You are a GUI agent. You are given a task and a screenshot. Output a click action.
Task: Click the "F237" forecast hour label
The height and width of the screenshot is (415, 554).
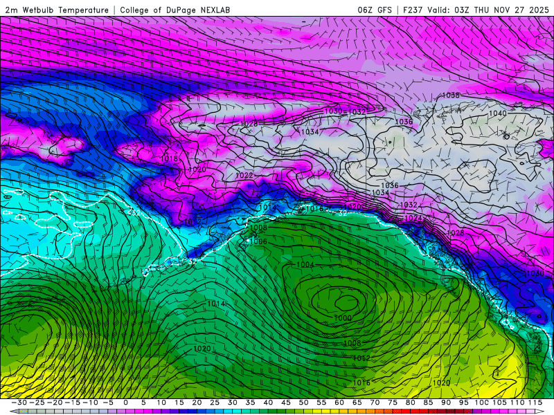[413, 10]
